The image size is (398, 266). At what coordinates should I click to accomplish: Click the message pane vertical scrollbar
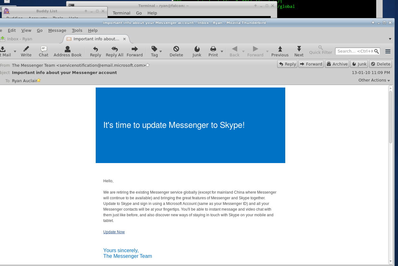click(x=390, y=116)
